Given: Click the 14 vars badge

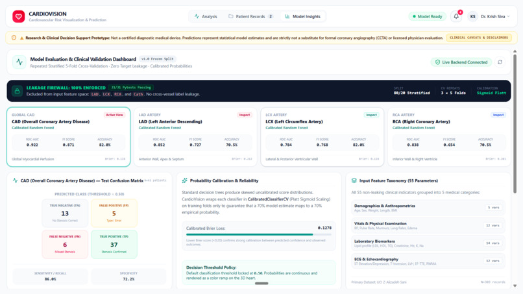Looking at the screenshot, I should (493, 243).
